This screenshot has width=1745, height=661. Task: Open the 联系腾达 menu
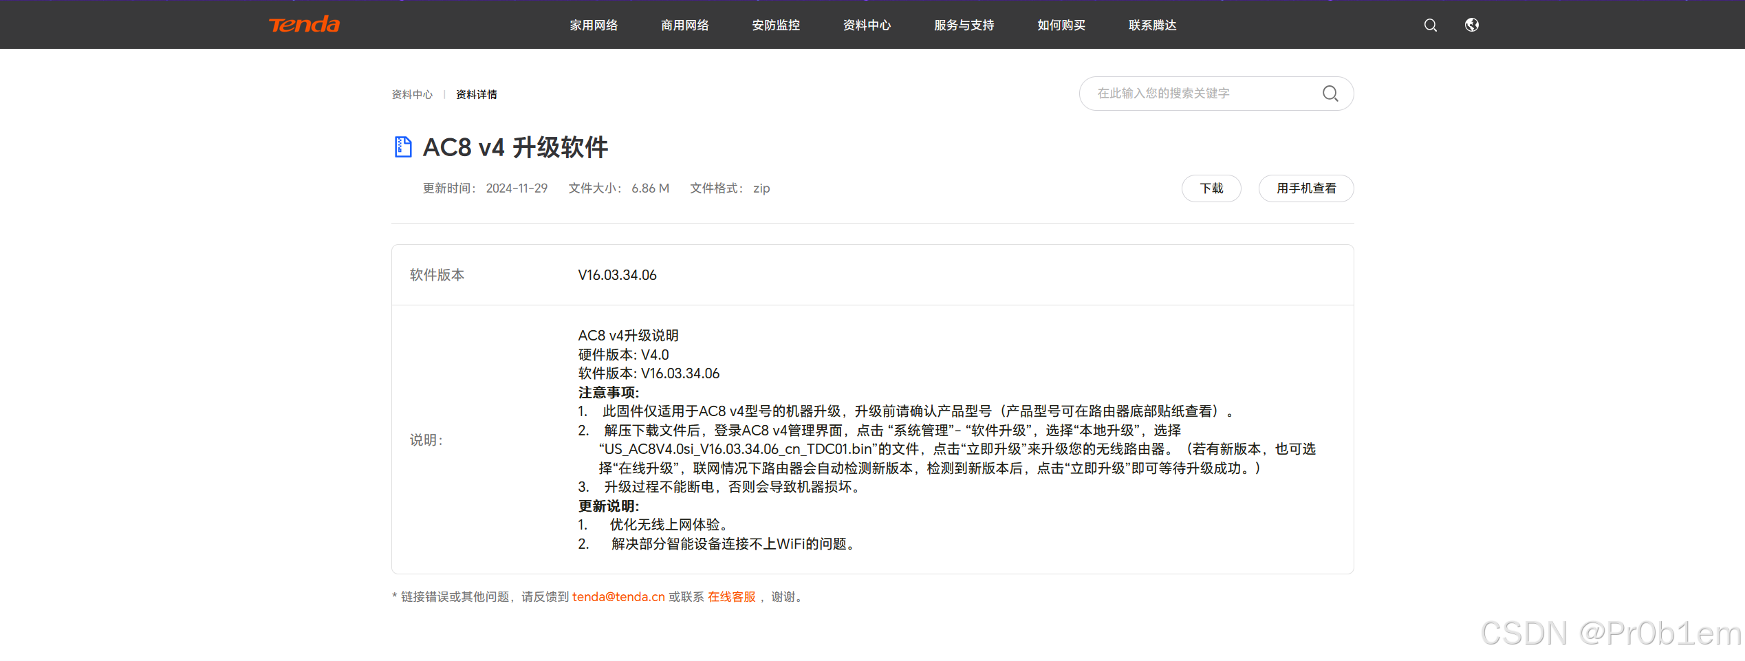click(1152, 25)
